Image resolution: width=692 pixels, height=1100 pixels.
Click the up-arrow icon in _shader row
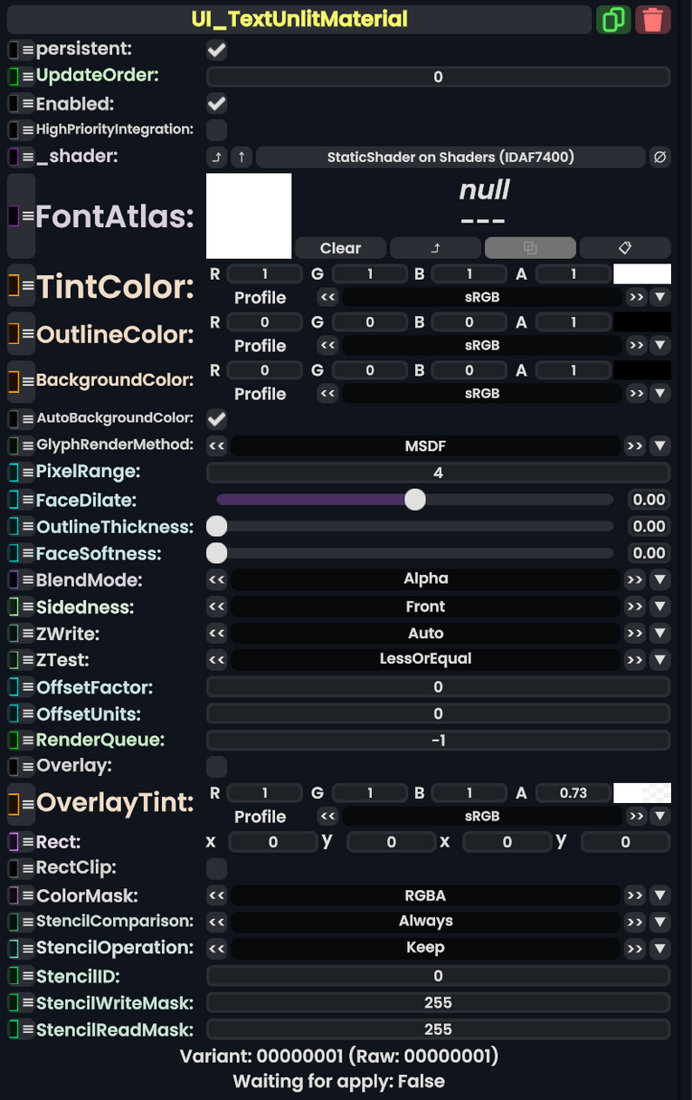[241, 158]
